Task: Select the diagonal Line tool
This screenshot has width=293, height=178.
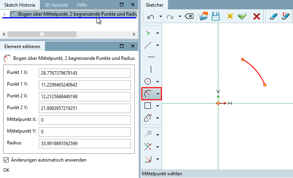Action: (148, 45)
